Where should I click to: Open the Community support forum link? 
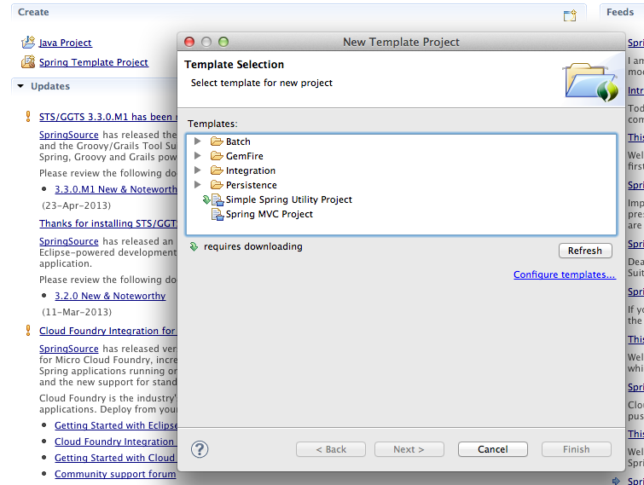(115, 474)
